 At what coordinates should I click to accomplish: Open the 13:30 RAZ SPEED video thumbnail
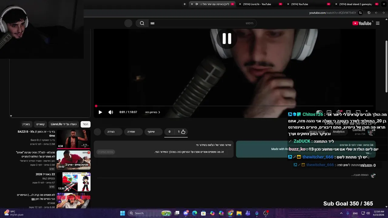73,182
